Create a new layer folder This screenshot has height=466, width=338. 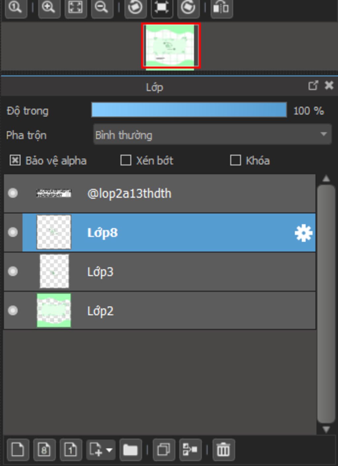130,450
